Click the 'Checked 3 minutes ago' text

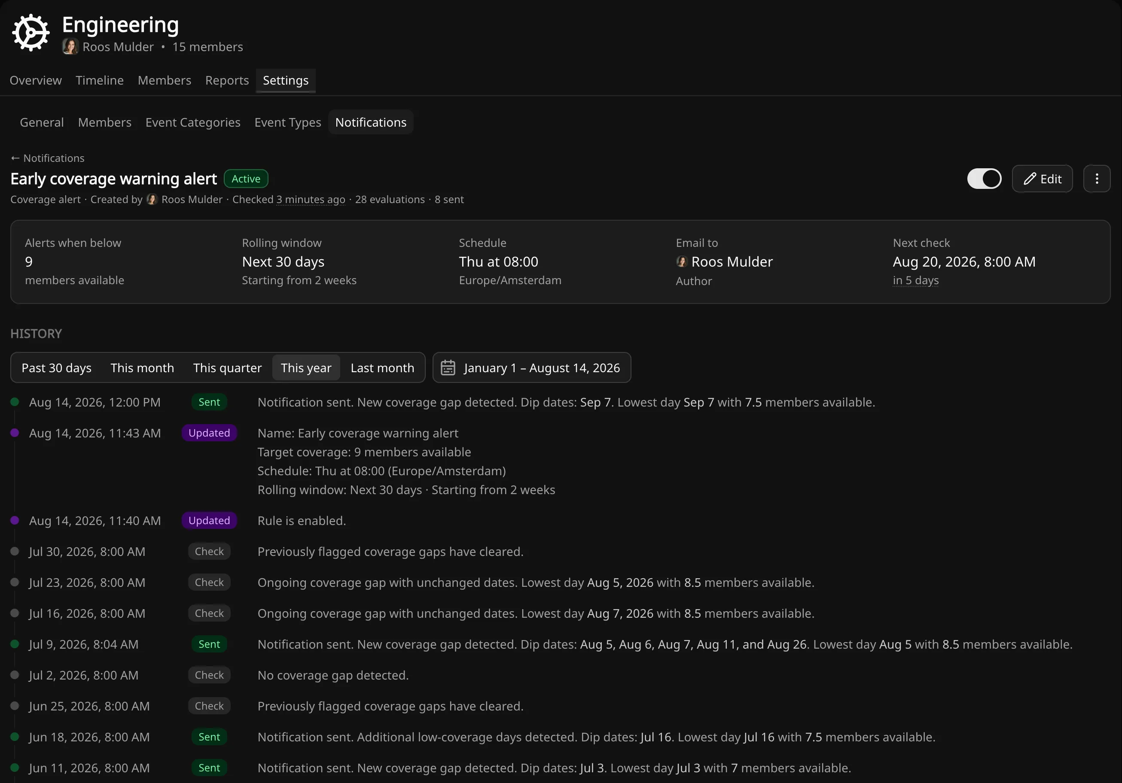coord(288,199)
